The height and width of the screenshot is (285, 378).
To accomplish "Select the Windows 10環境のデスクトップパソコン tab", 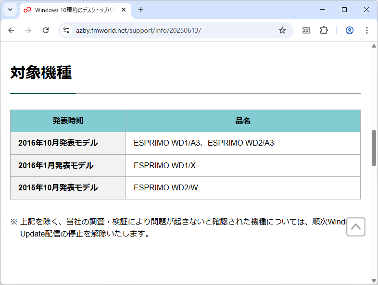I will [76, 10].
